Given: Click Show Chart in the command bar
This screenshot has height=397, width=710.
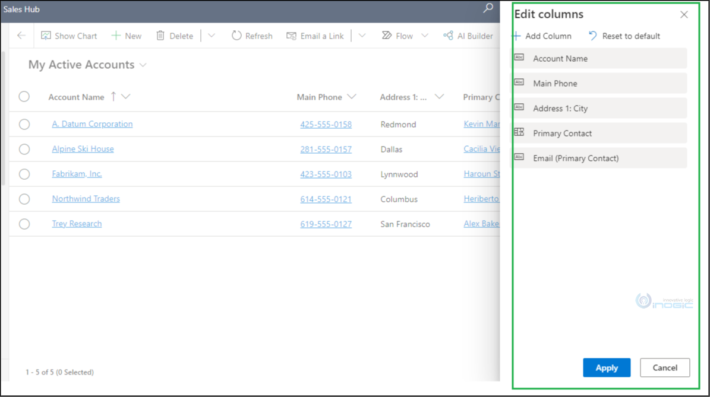Looking at the screenshot, I should pyautogui.click(x=69, y=36).
